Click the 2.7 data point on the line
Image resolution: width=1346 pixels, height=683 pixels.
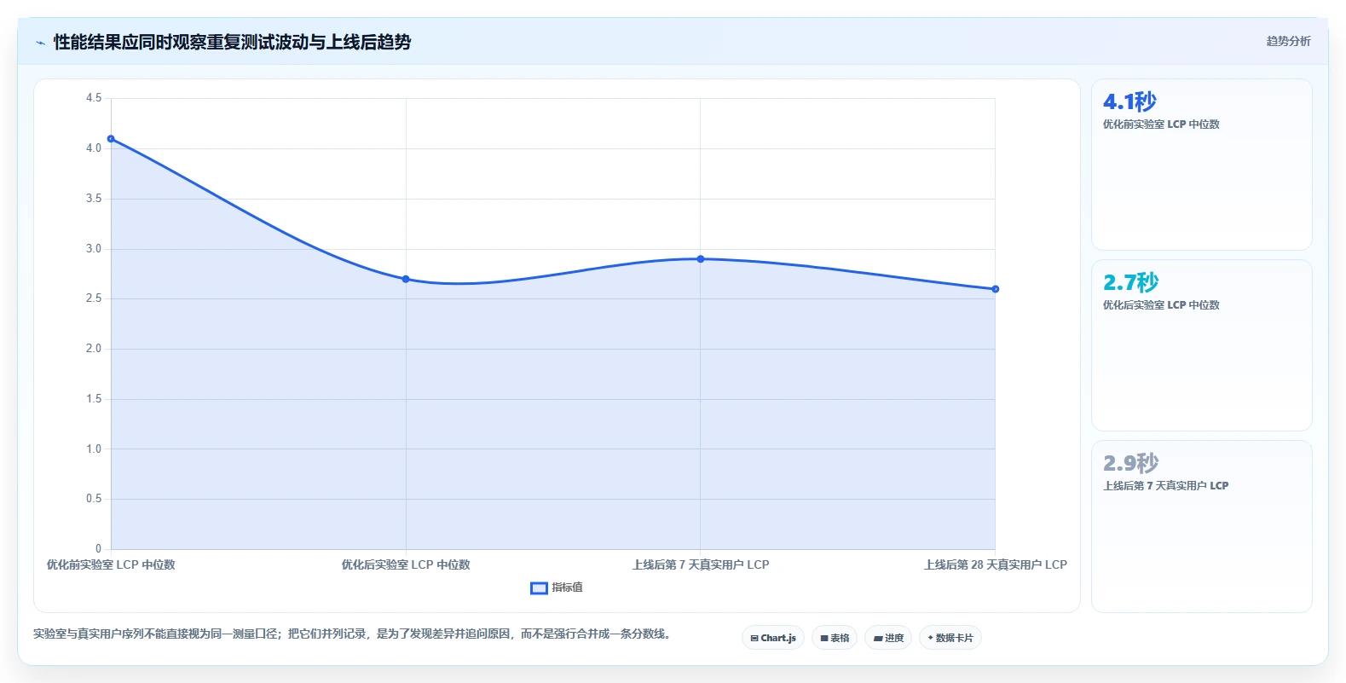pyautogui.click(x=406, y=279)
